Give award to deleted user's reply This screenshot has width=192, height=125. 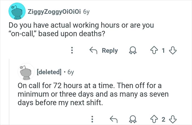(133, 119)
